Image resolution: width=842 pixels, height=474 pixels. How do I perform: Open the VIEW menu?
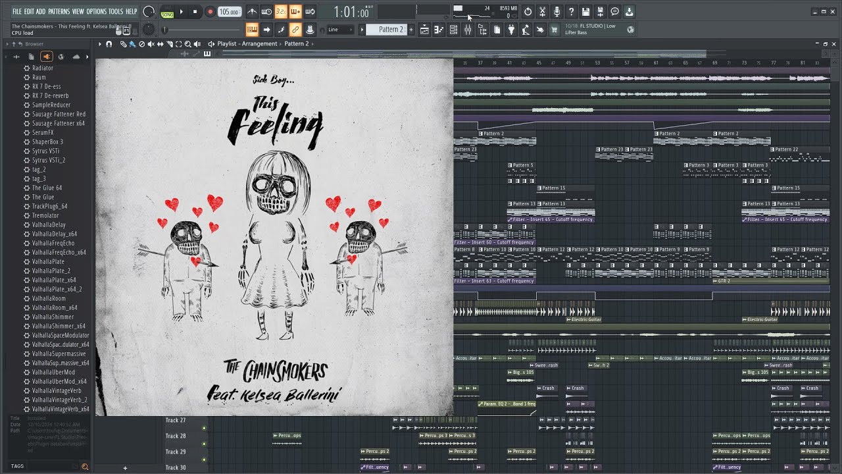[78, 12]
